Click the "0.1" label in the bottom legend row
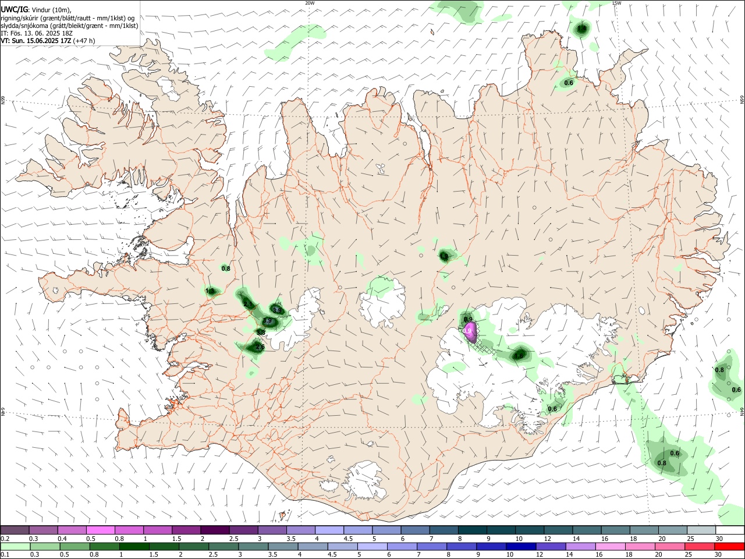The height and width of the screenshot is (559, 745). point(5,554)
